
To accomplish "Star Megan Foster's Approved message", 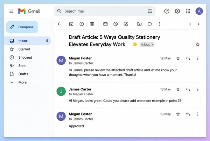I will [x=178, y=114].
